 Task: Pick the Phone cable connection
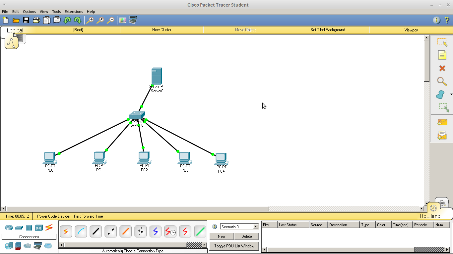[140, 232]
